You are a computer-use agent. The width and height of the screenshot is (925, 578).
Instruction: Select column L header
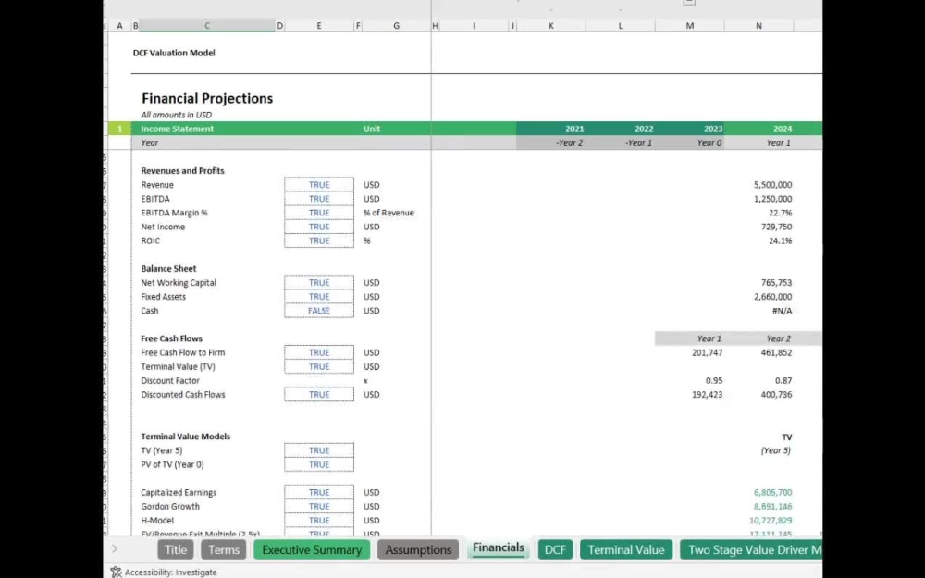pyautogui.click(x=621, y=25)
